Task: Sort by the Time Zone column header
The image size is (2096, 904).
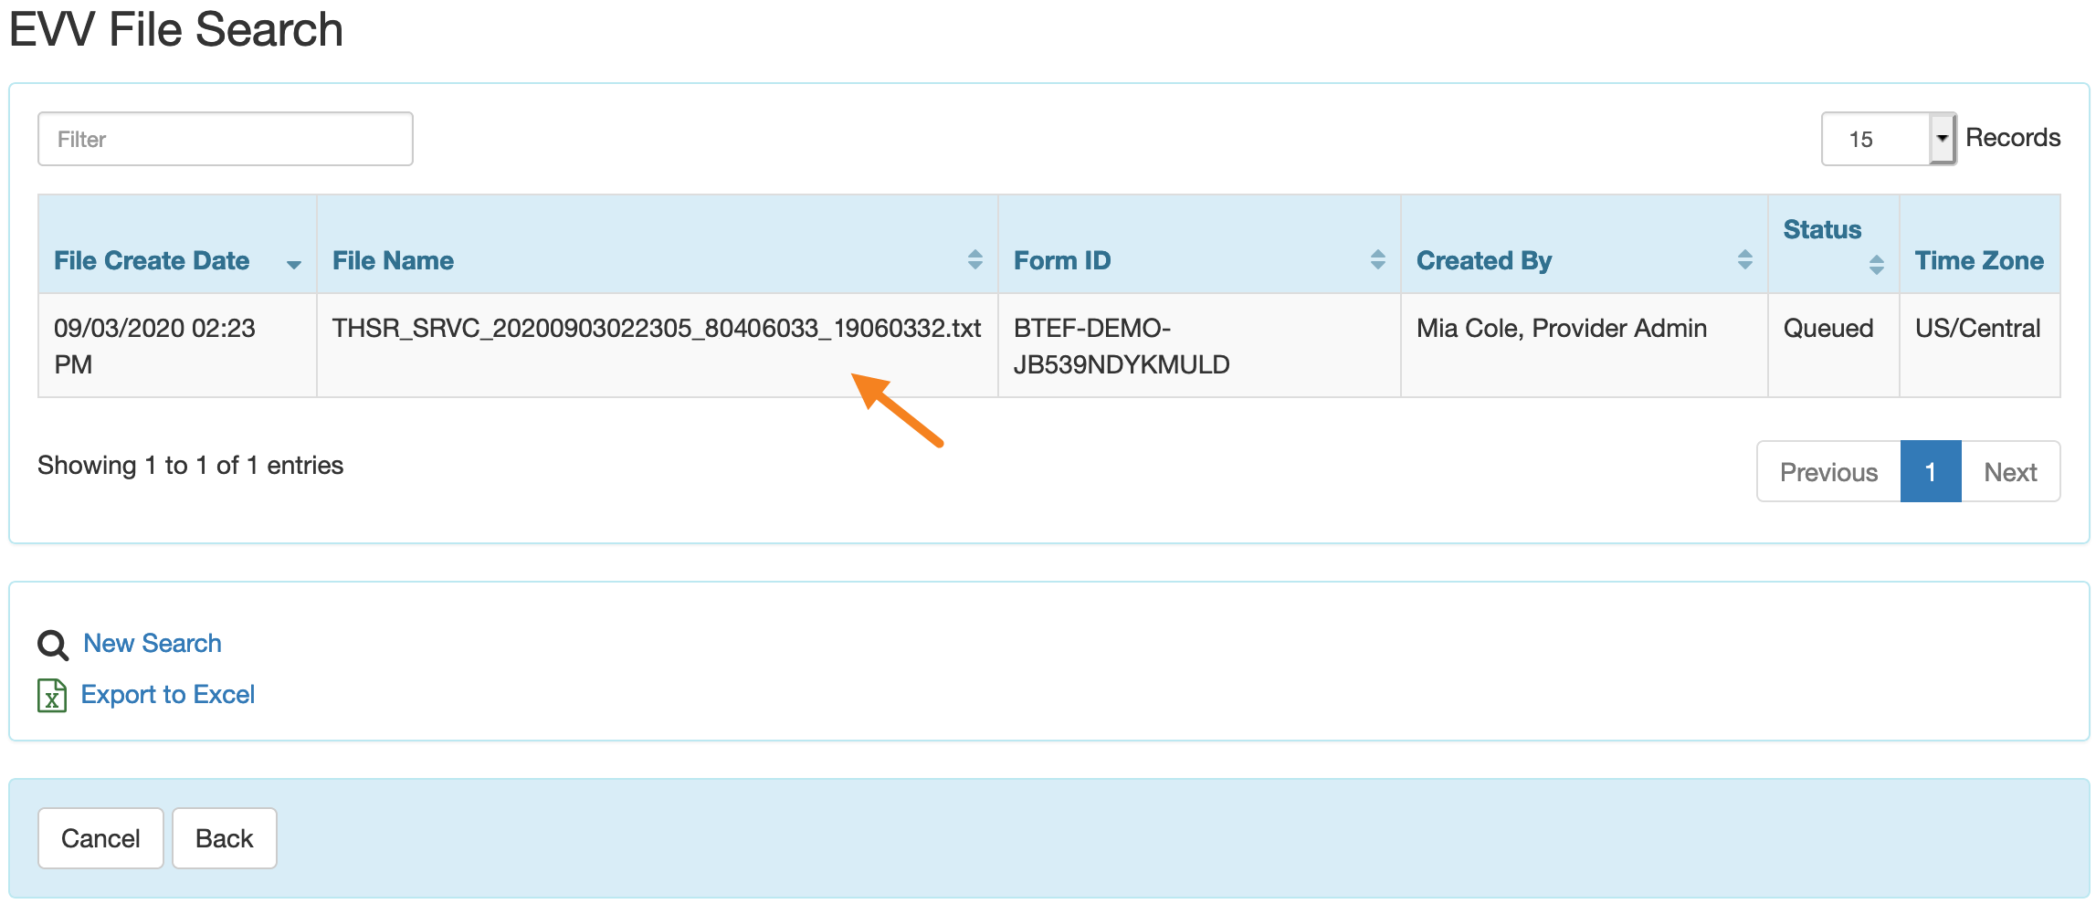Action: click(x=1978, y=261)
